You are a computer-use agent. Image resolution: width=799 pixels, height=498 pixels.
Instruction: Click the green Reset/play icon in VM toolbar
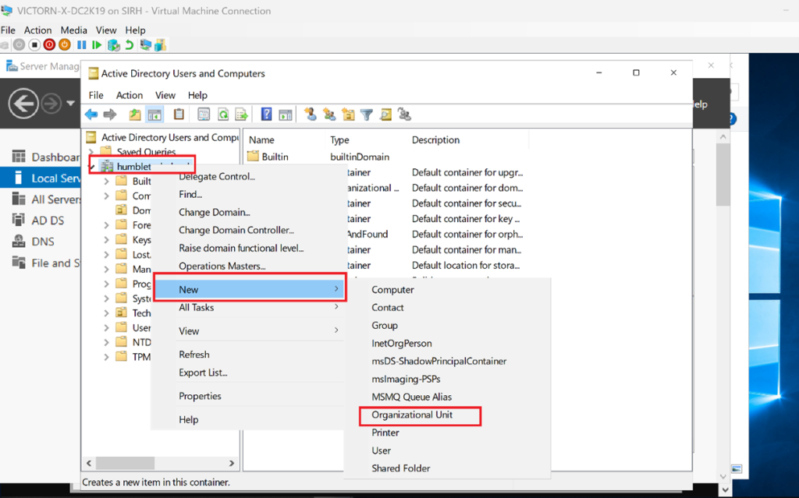pos(97,44)
